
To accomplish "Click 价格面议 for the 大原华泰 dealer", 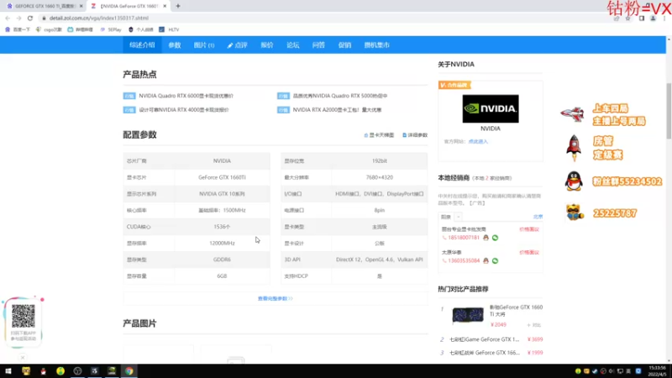I will coord(529,253).
